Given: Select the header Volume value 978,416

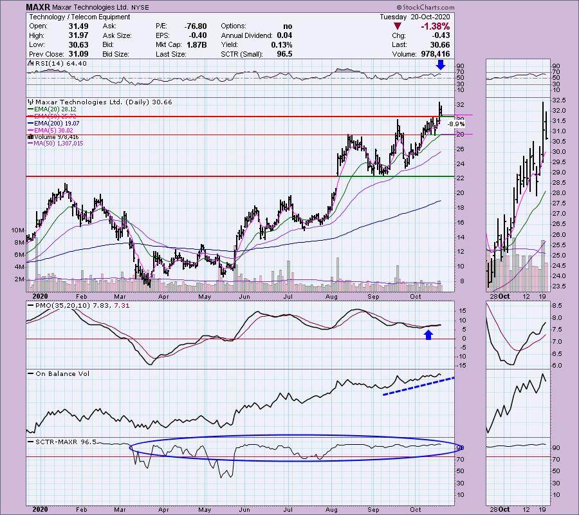Looking at the screenshot, I should click(436, 54).
